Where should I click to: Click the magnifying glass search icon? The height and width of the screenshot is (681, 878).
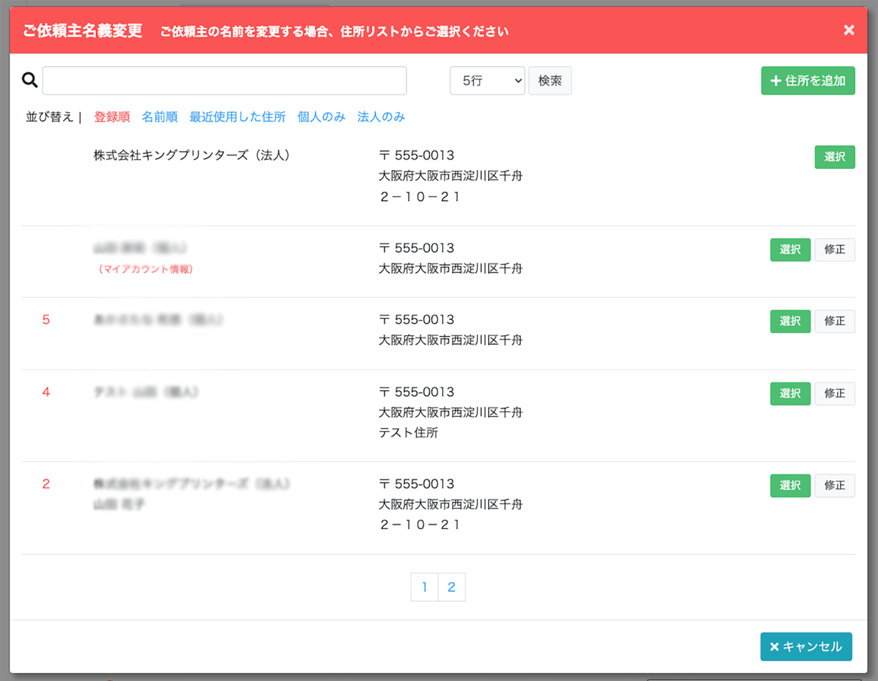30,80
